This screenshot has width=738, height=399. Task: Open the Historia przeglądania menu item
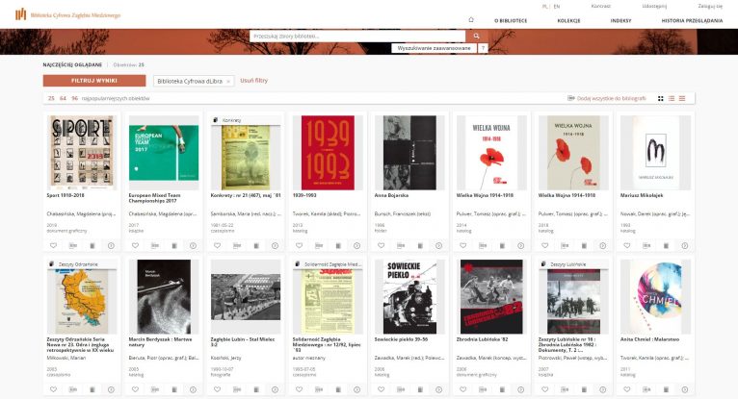point(691,19)
